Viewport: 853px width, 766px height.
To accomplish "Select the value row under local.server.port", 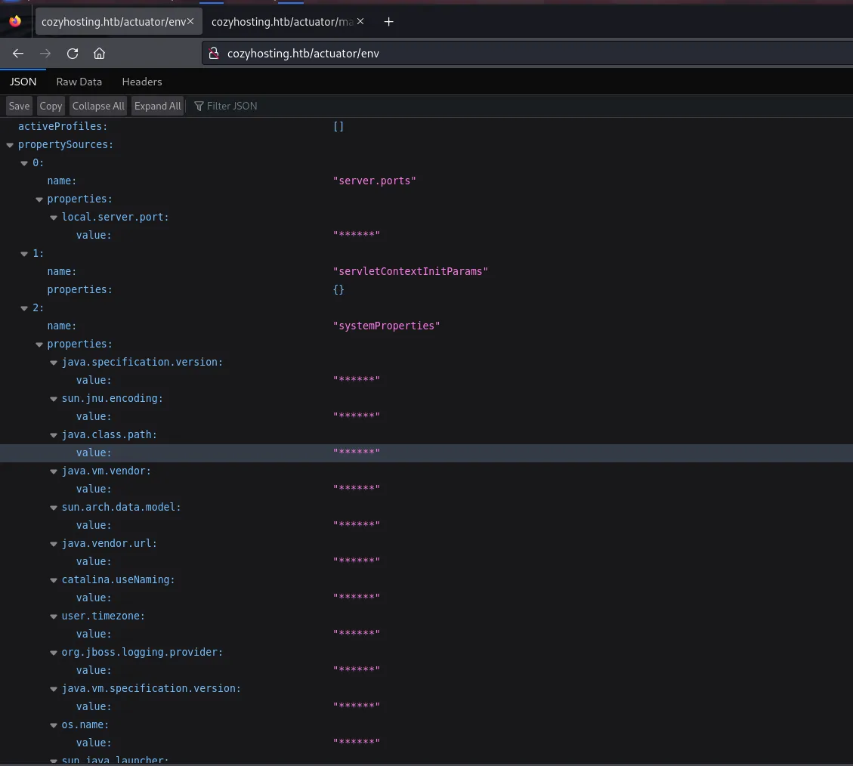I will [x=426, y=235].
